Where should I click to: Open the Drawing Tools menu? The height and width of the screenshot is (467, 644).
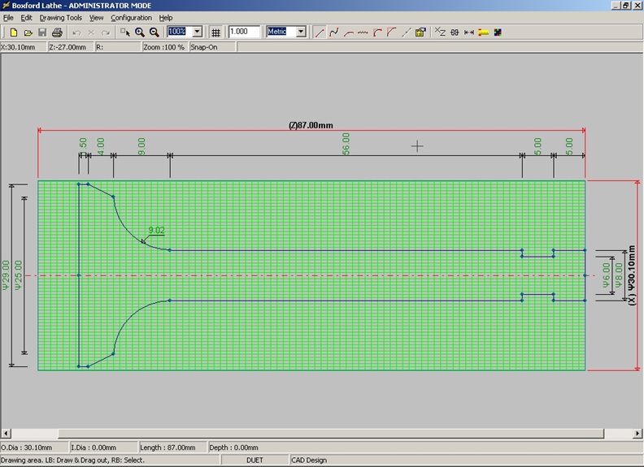click(x=61, y=18)
